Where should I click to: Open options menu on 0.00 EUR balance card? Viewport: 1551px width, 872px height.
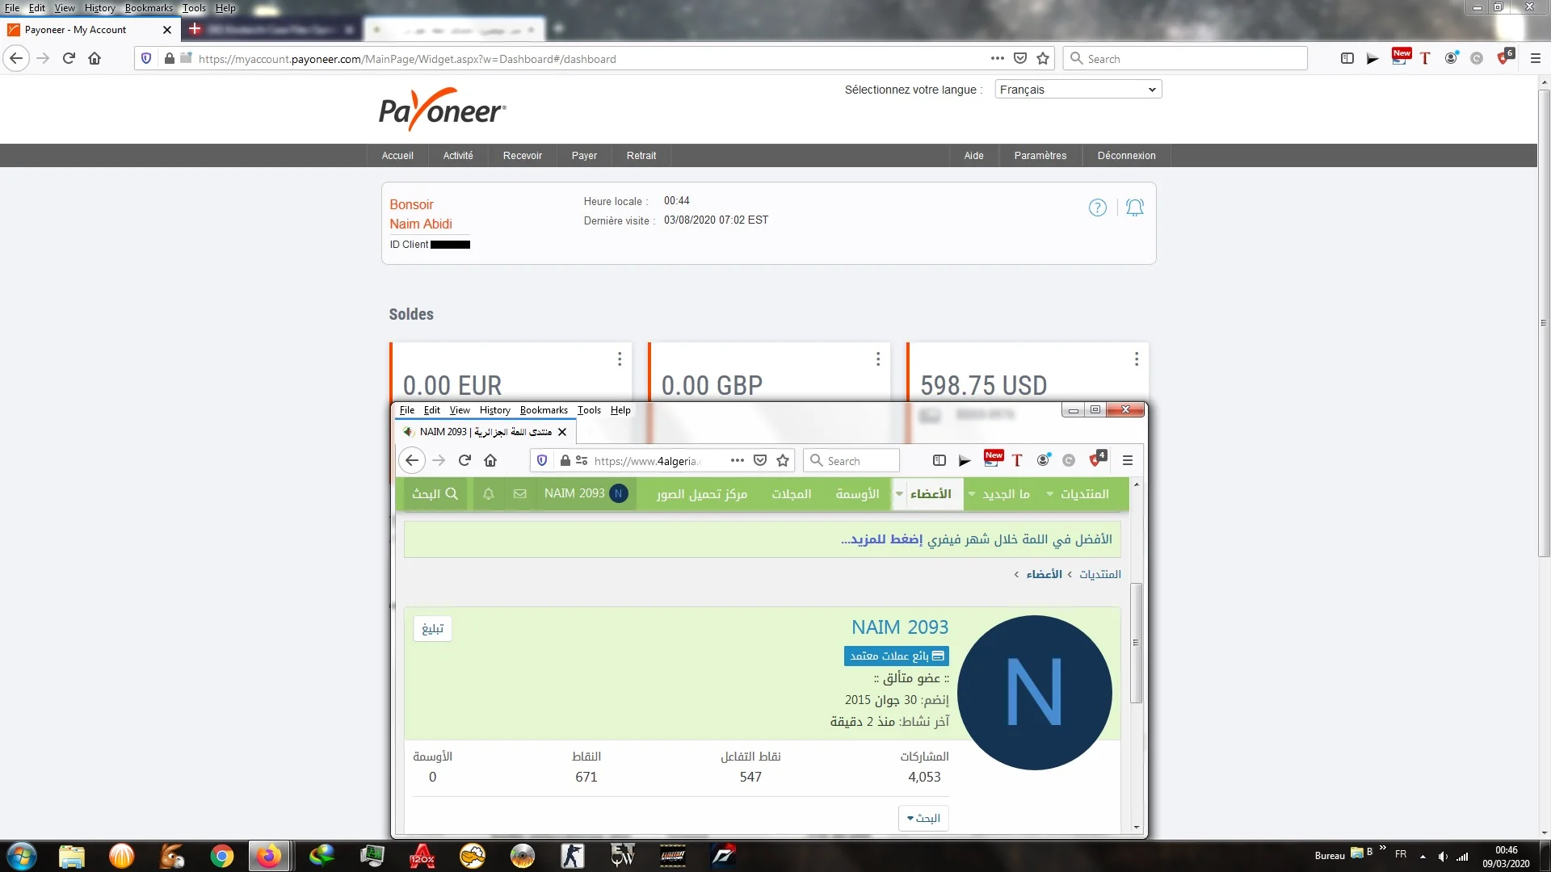[620, 358]
